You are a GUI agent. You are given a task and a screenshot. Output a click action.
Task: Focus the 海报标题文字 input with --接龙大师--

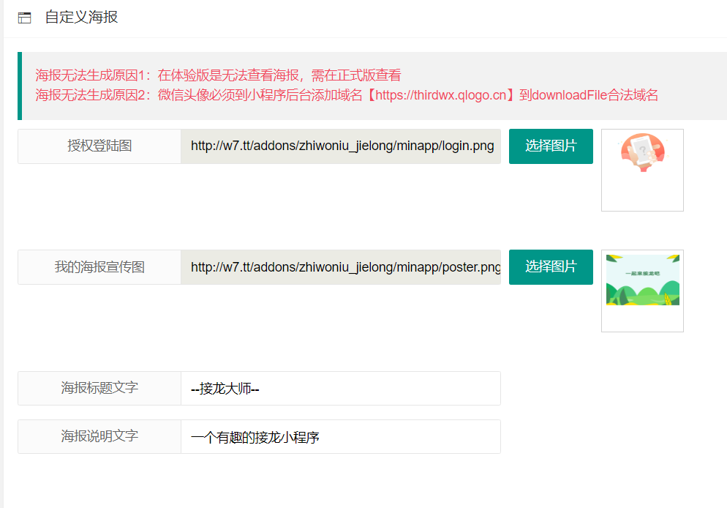341,388
